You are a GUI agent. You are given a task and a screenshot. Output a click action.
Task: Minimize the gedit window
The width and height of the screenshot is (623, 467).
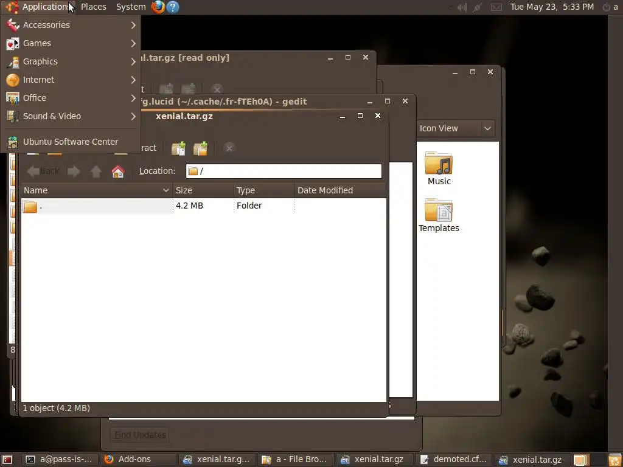[x=370, y=102]
